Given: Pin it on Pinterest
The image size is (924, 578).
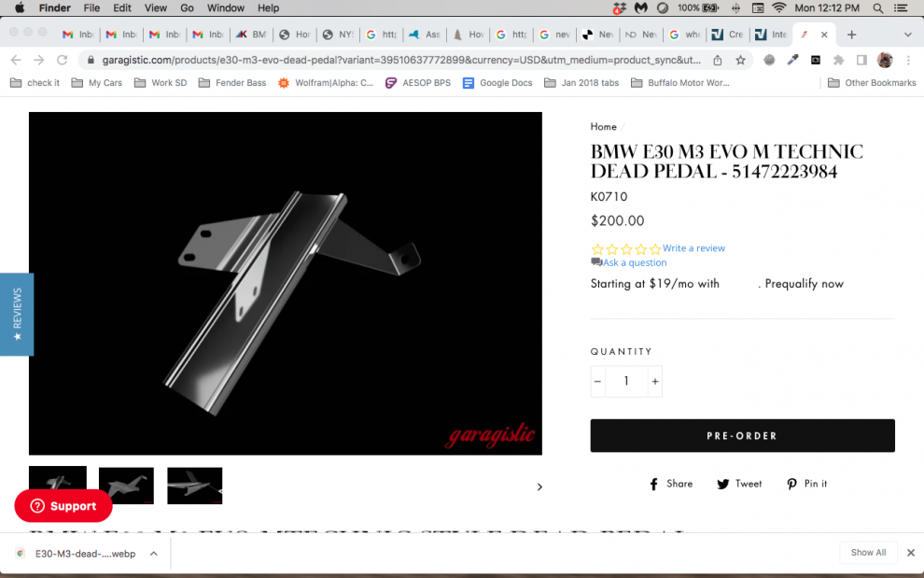Looking at the screenshot, I should (806, 484).
